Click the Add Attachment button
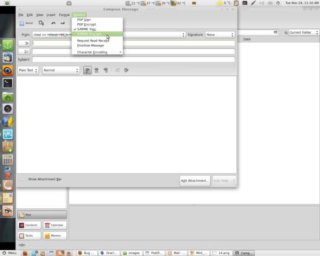The image size is (320, 256). (x=195, y=181)
